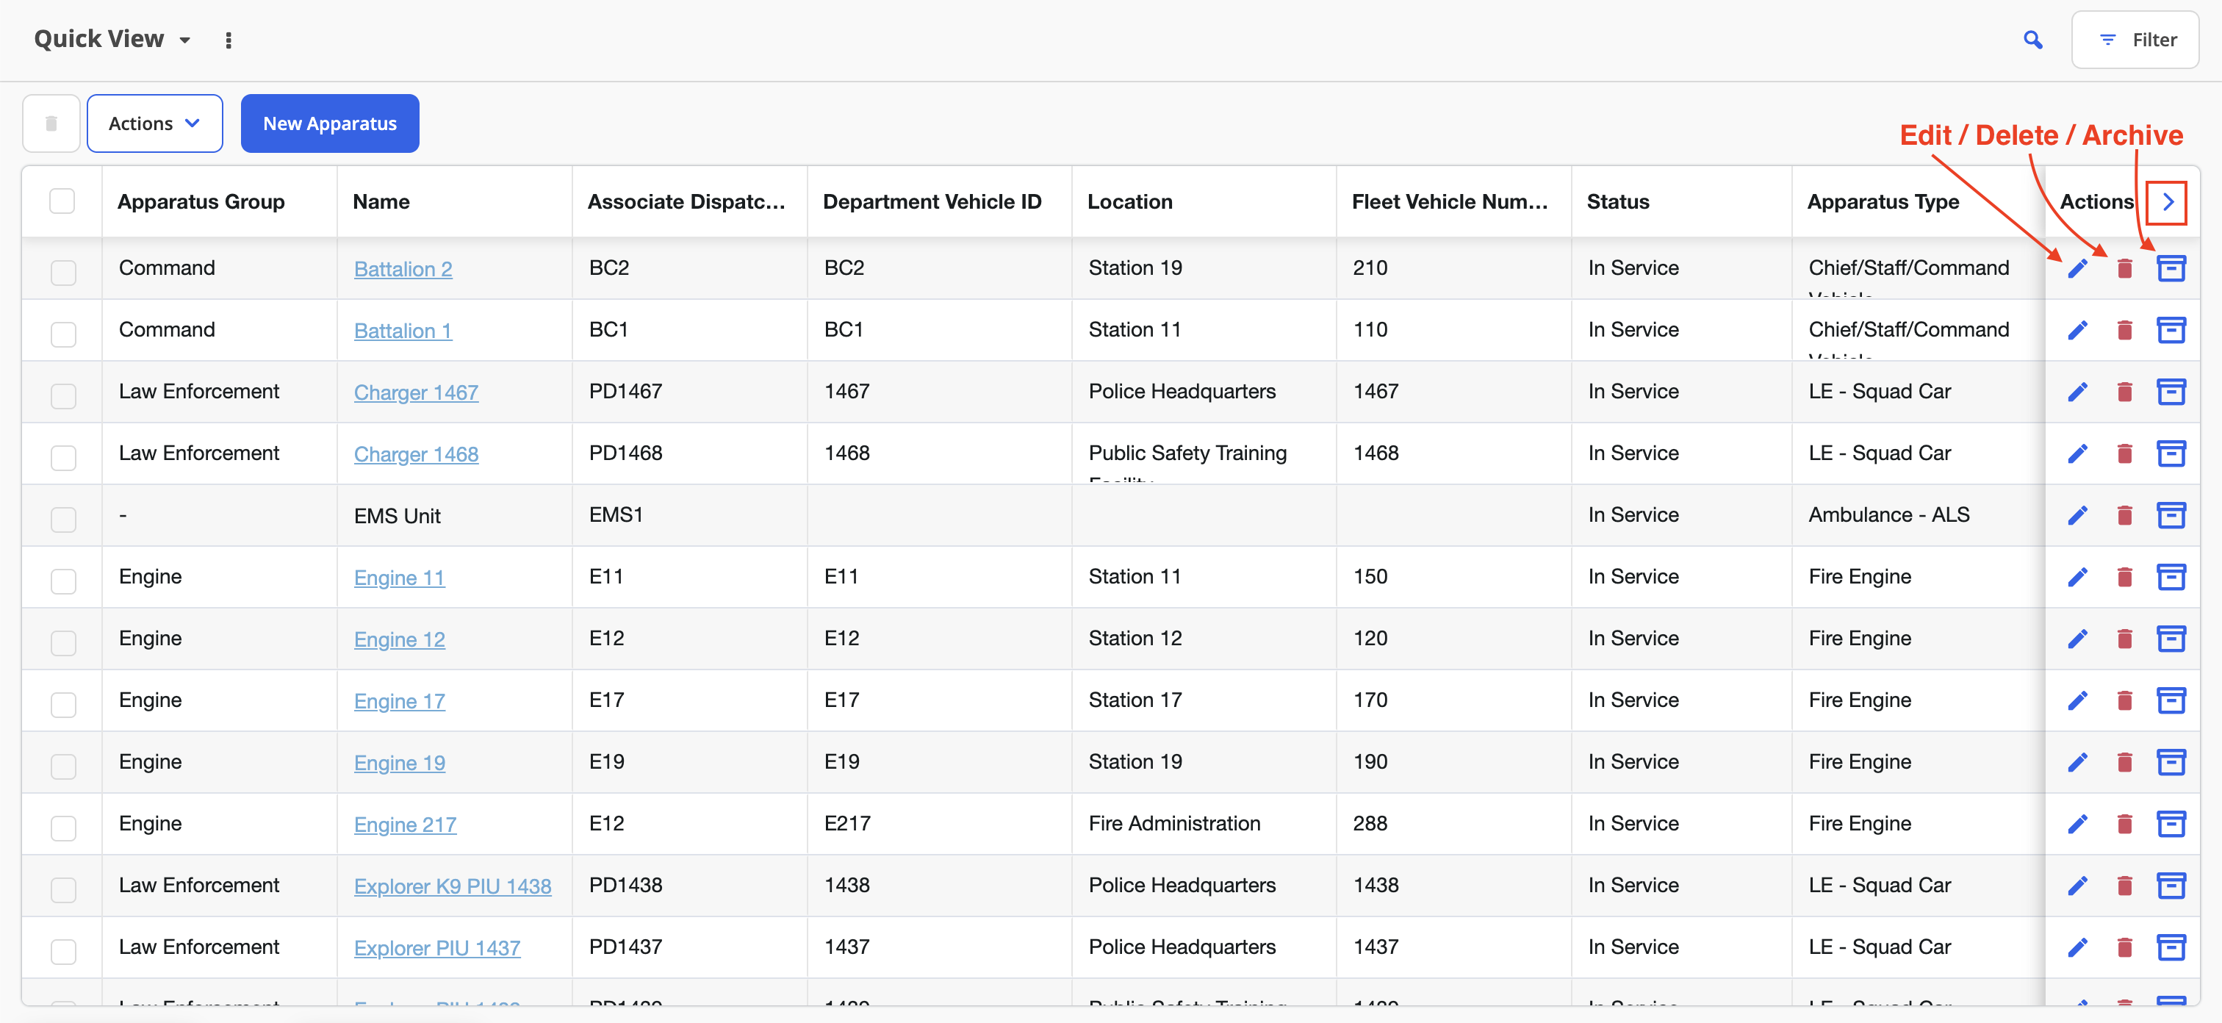Open the Explorer K9 PIU 1438 link
This screenshot has height=1023, width=2222.
click(x=452, y=887)
